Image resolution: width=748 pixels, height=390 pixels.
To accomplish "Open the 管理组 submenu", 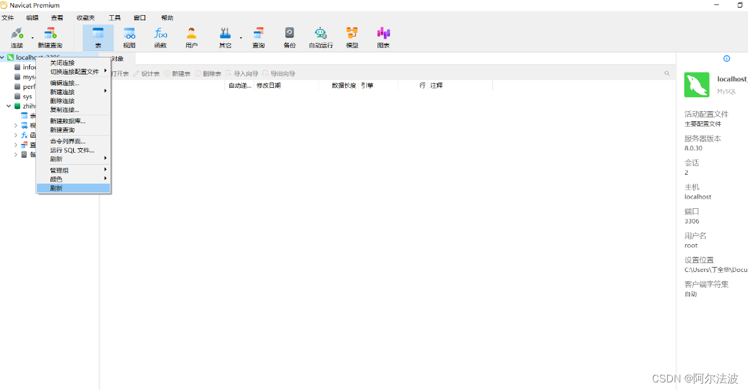I will coord(73,170).
